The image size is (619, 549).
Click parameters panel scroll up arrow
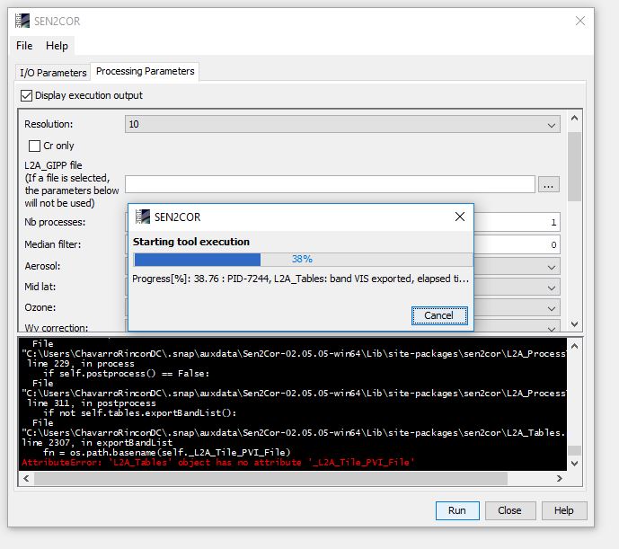574,118
